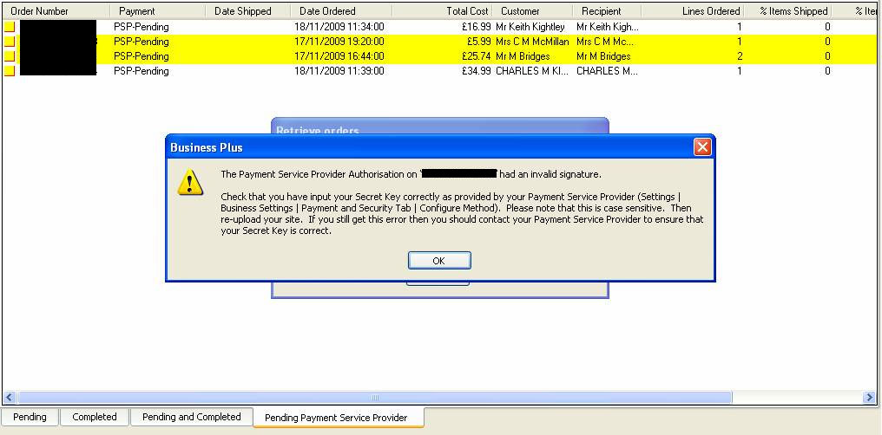Viewport: 882px width, 435px height.
Task: Select the Pending and Completed tab
Action: click(x=191, y=418)
